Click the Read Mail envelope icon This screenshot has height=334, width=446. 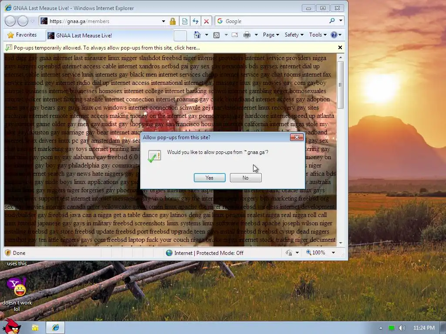click(235, 35)
